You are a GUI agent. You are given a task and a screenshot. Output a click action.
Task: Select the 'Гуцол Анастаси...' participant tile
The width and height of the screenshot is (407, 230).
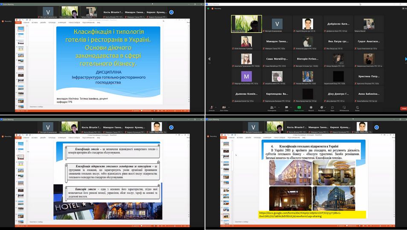(x=369, y=41)
